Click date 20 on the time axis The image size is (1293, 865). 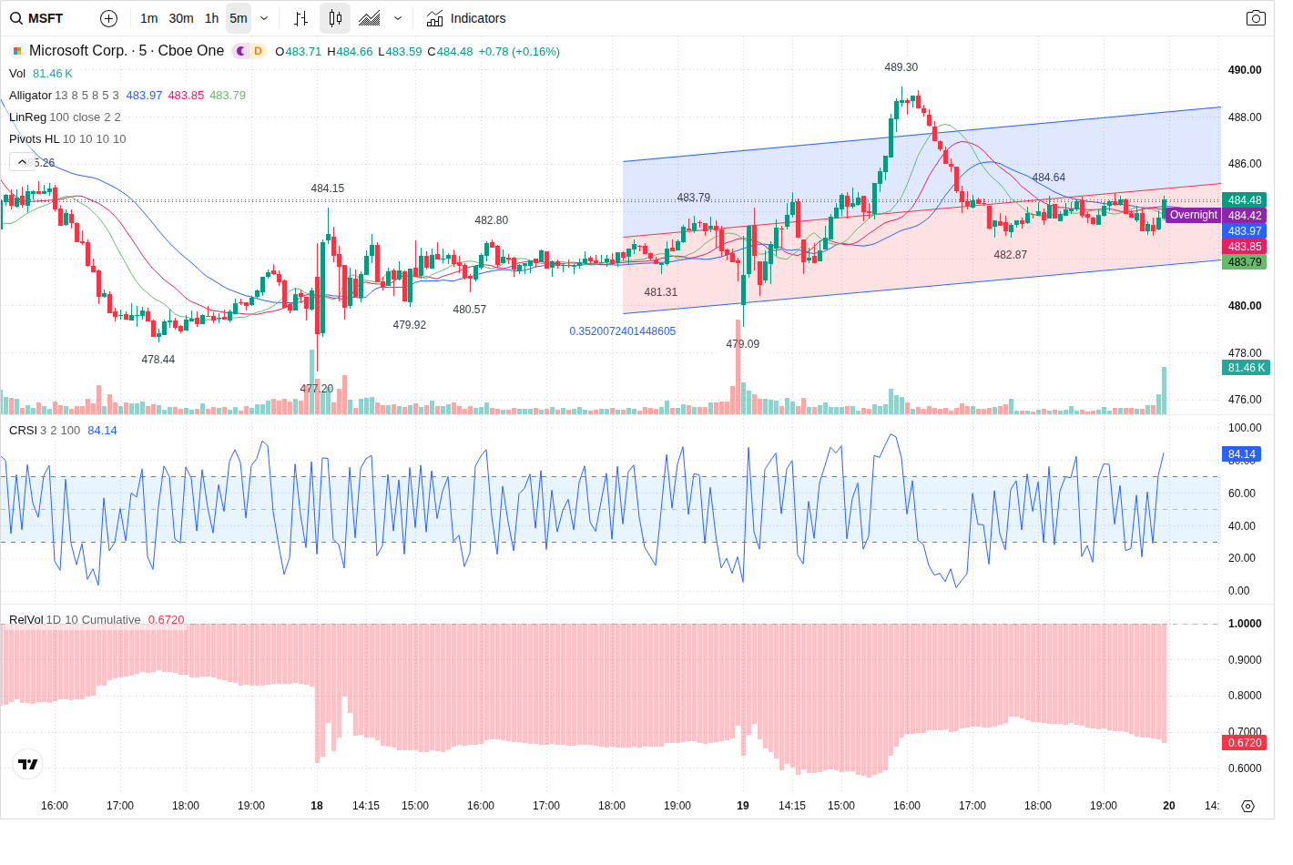coord(1169,806)
